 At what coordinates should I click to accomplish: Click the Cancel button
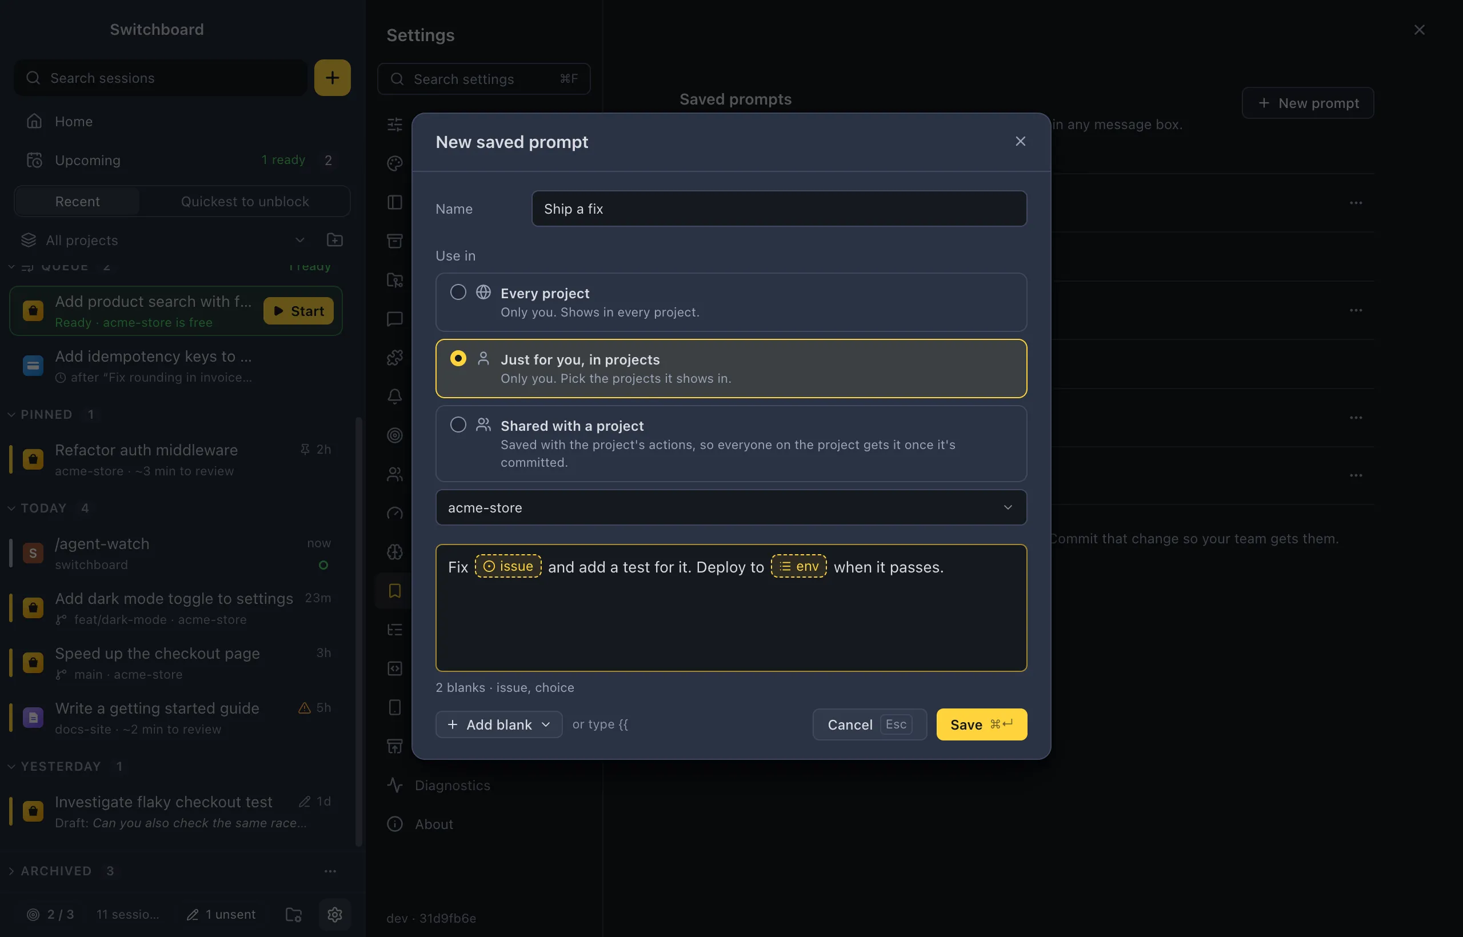pos(870,724)
